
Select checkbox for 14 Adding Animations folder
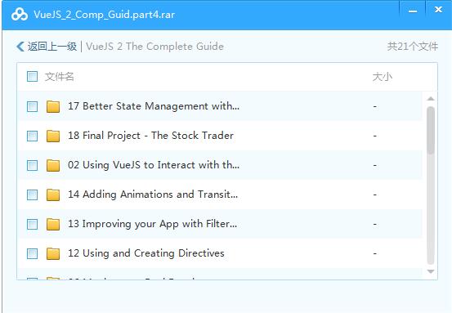pos(33,195)
